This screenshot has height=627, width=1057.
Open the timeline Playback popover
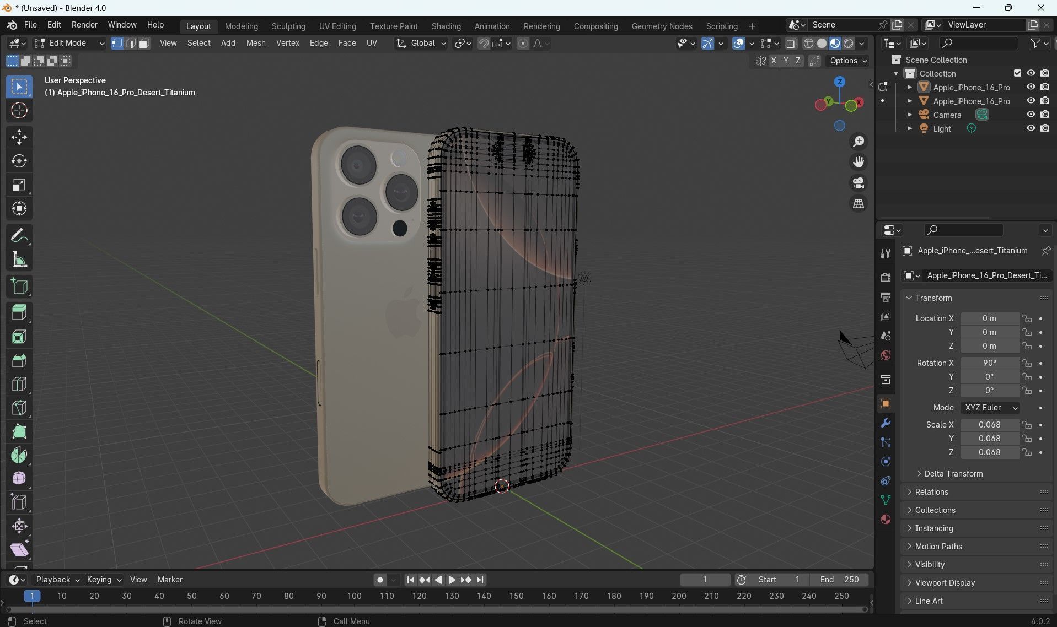pyautogui.click(x=57, y=580)
